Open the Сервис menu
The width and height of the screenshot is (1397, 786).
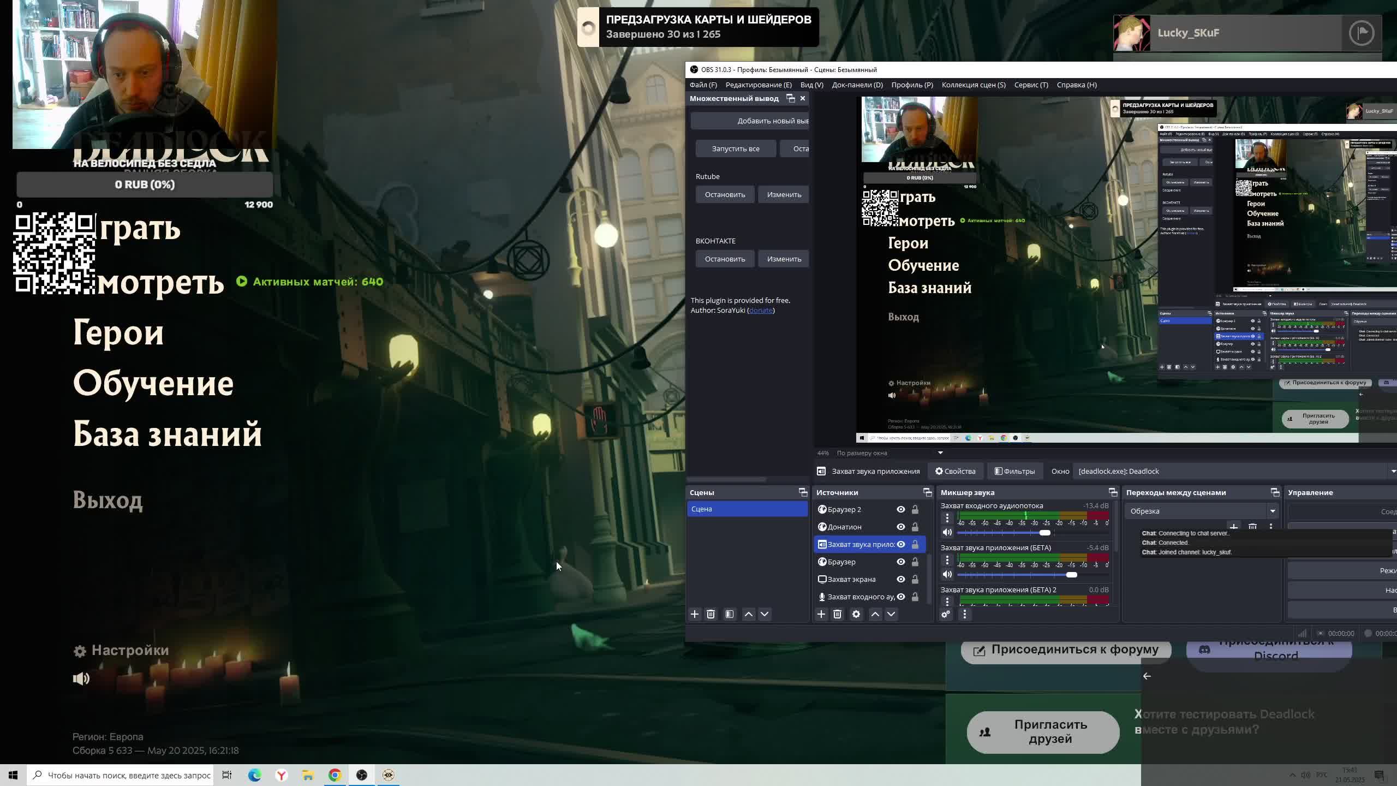click(1031, 85)
